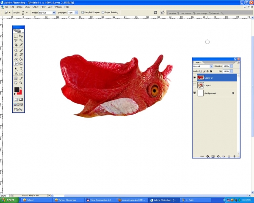
Task: Select the Zoom magnifier tool
Action: pyautogui.click(x=21, y=83)
